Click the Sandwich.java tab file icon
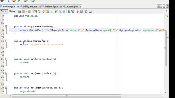This screenshot has width=175, height=98. [x=1, y=7]
